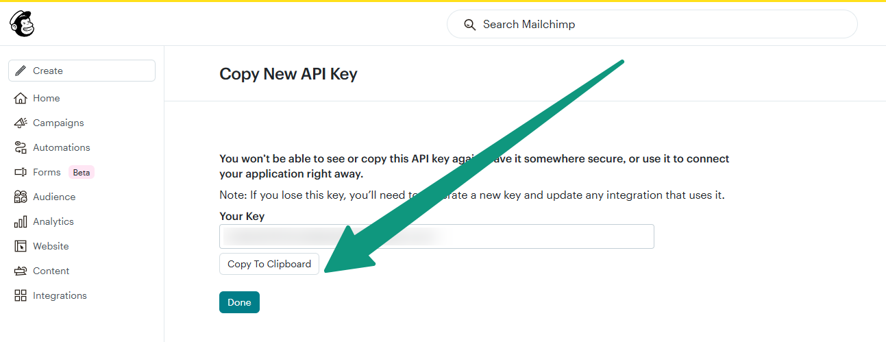Focus the Search Mailchimp box

(x=652, y=24)
